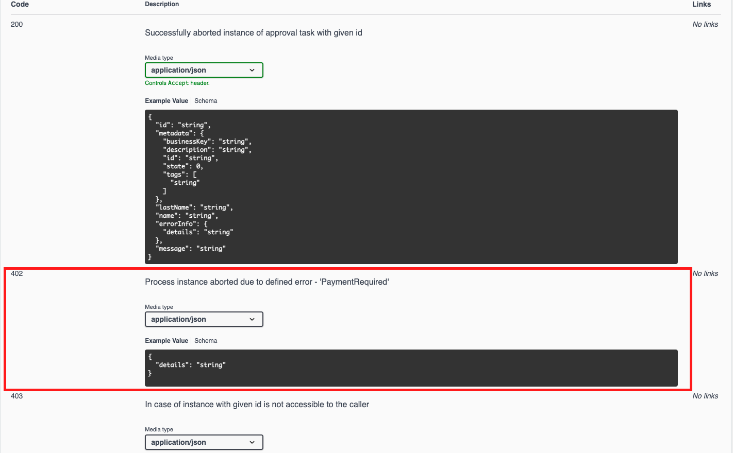Click the 200 response example JSON block
Screen dimensions: 733x453
(411, 186)
